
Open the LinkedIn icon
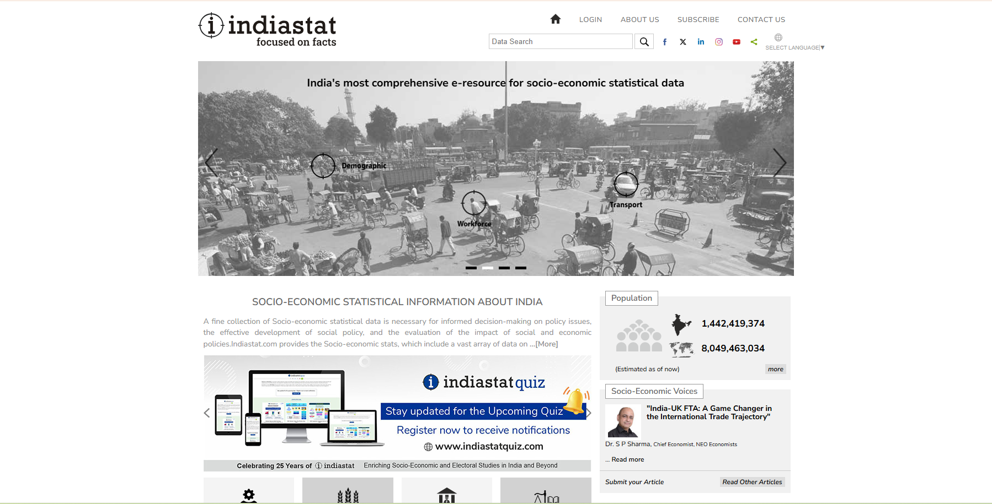point(701,42)
